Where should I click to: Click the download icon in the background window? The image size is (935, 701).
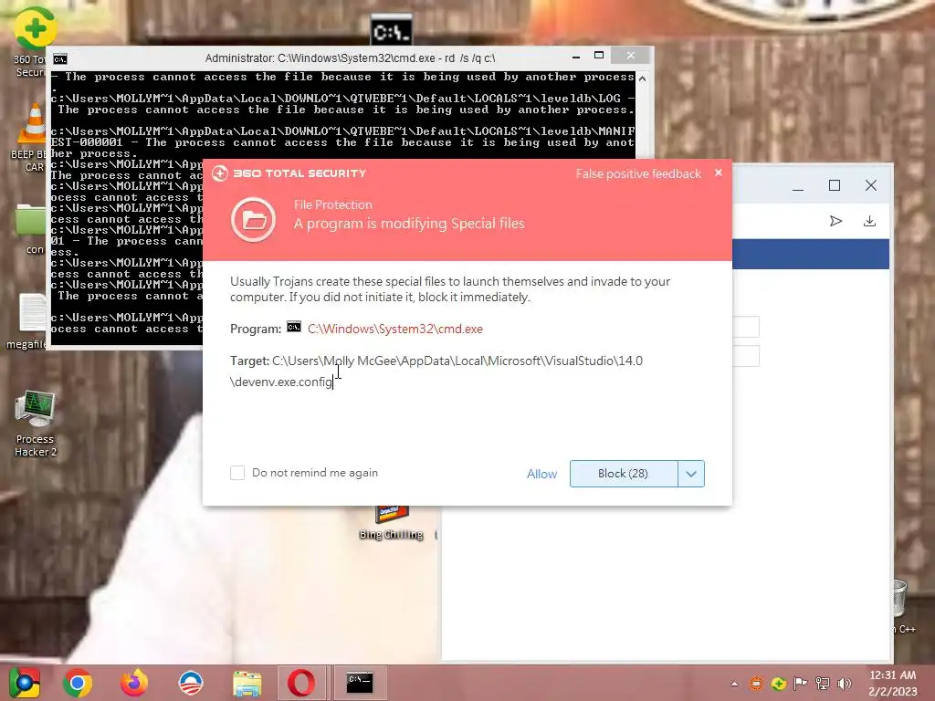869,221
